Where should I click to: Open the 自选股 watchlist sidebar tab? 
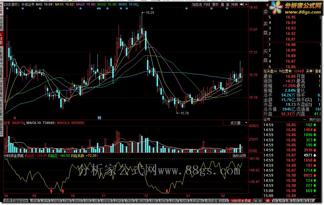click(x=1, y=72)
